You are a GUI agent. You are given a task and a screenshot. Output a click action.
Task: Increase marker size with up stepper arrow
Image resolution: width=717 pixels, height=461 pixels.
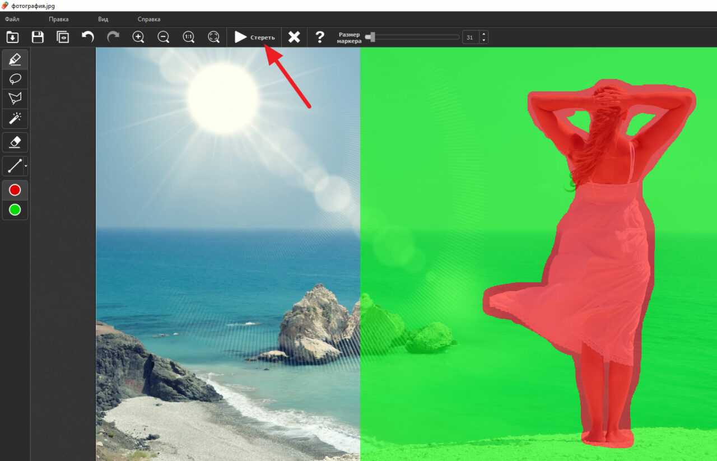click(483, 34)
